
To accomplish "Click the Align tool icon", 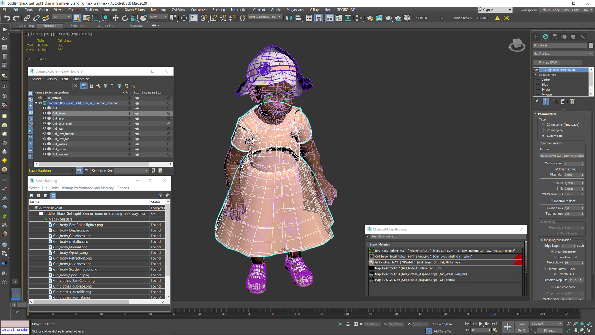I will point(298,18).
